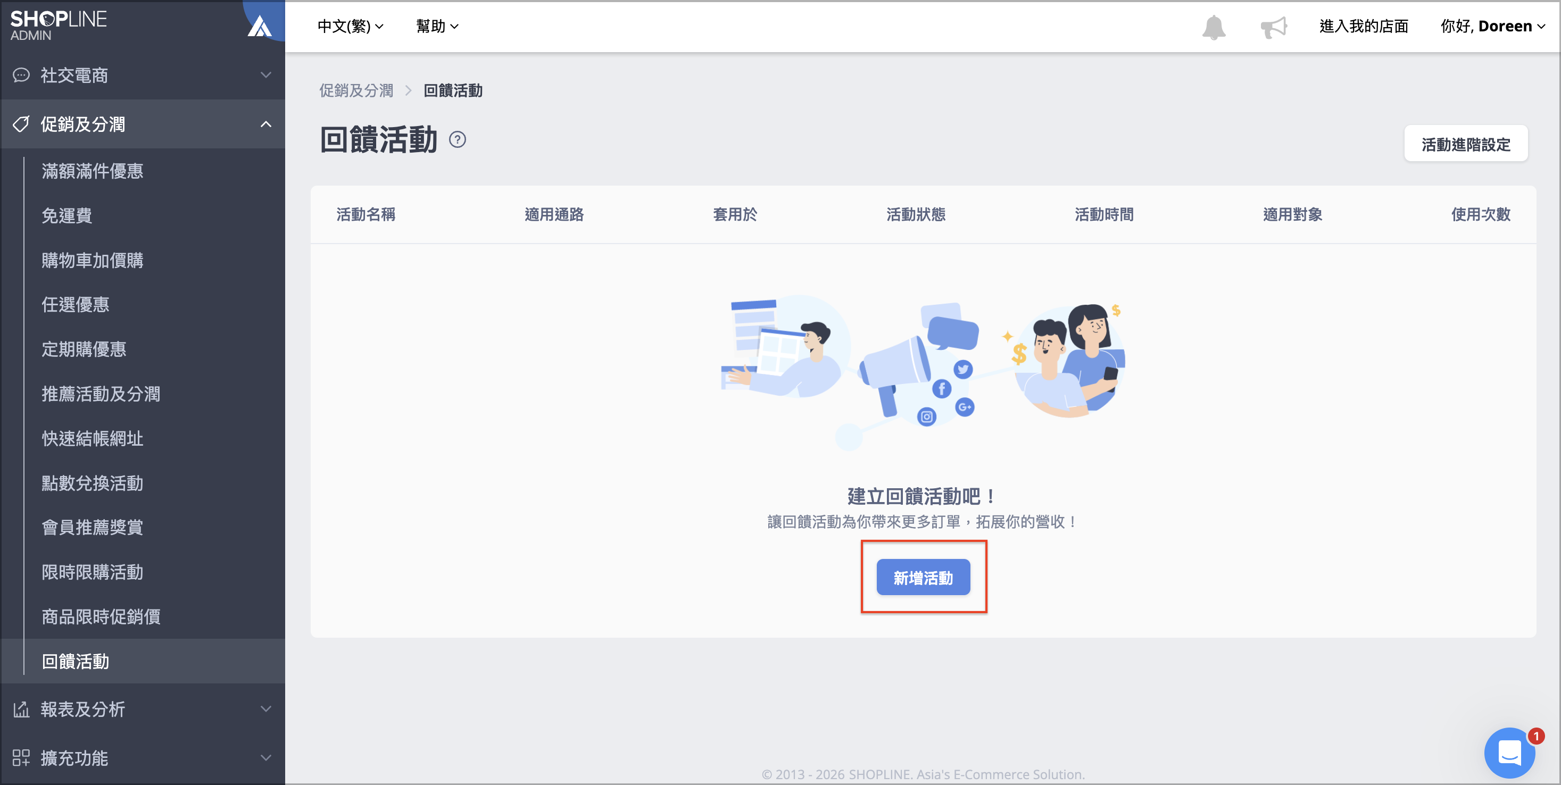Open 免運費 in the sidebar
Viewport: 1561px width, 785px height.
67,215
